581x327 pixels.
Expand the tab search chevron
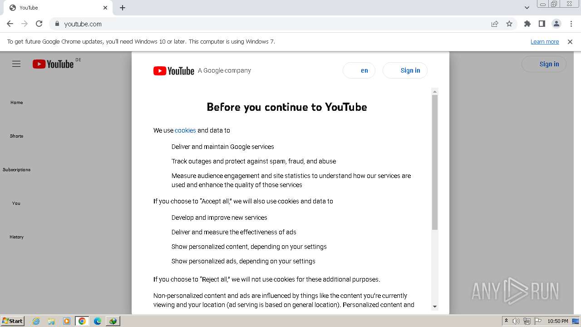point(527,8)
